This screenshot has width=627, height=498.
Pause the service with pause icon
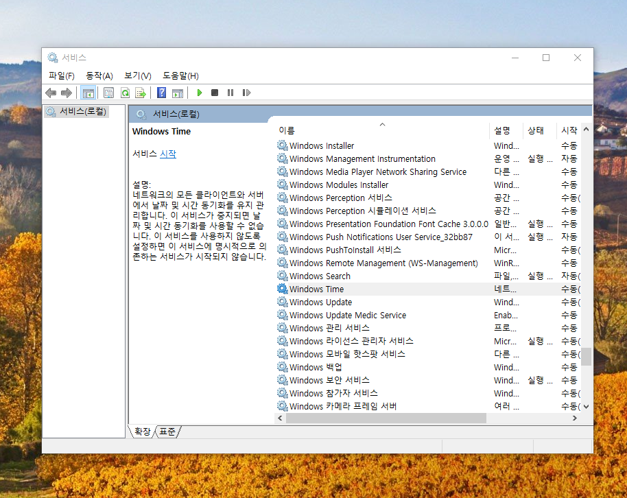[230, 93]
